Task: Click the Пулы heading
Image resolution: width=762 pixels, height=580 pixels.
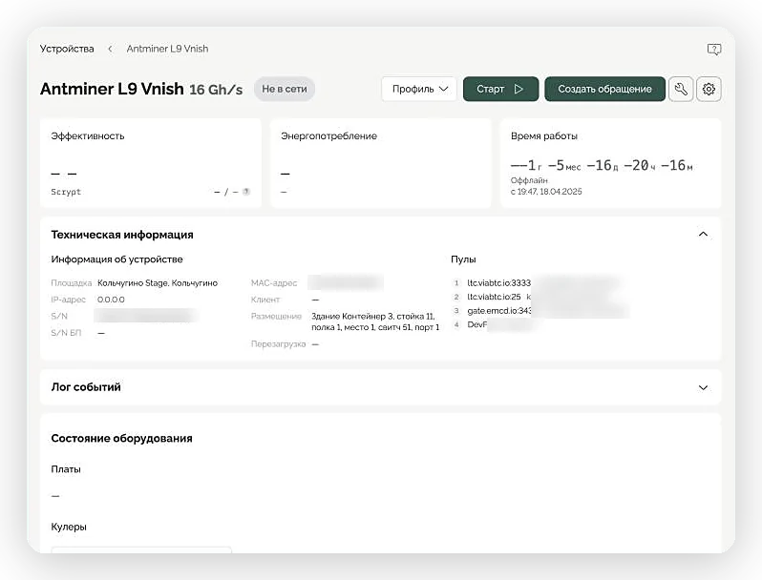Action: tap(463, 259)
